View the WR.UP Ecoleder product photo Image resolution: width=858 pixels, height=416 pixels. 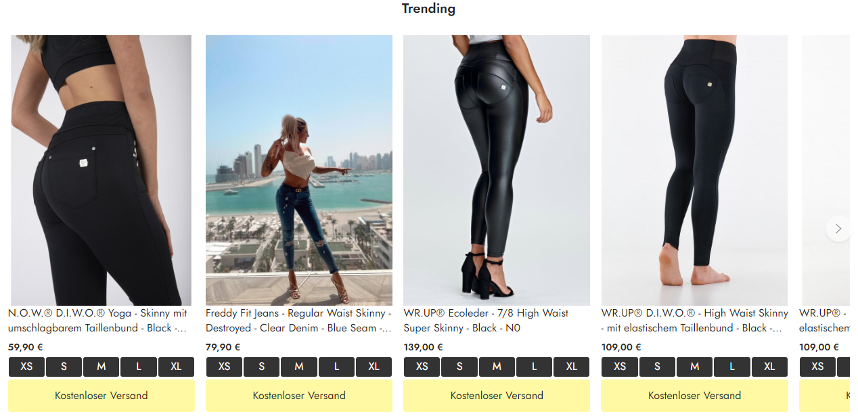click(x=497, y=170)
